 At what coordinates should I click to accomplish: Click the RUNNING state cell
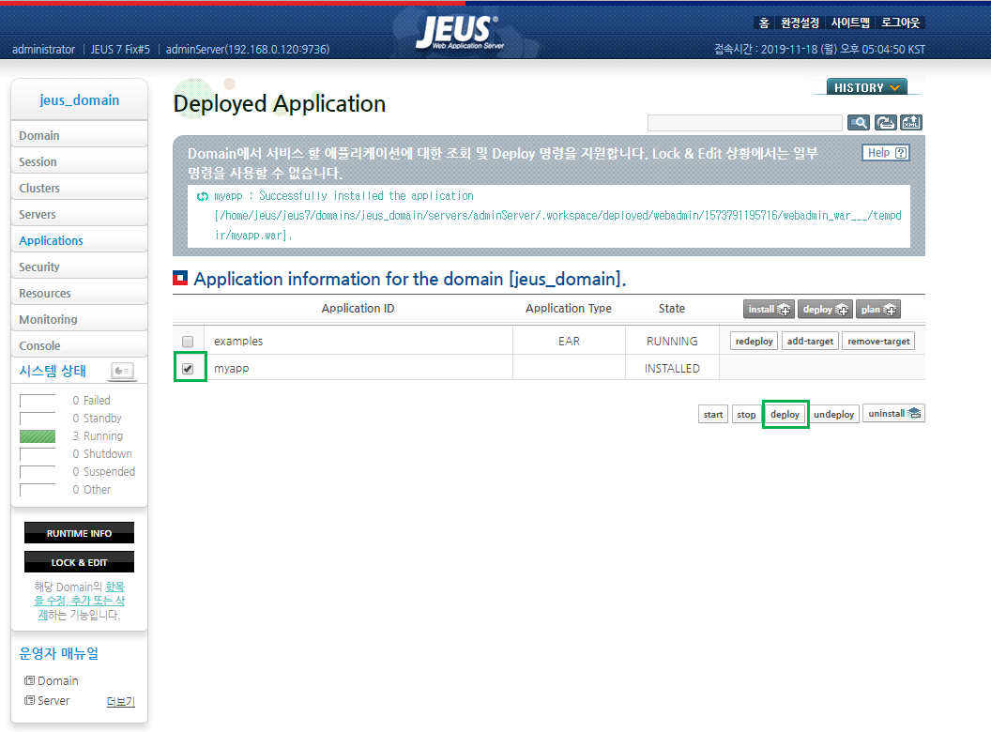pos(672,342)
